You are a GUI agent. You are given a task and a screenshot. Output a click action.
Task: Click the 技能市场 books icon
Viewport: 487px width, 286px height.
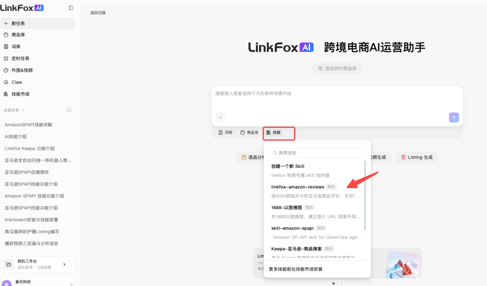coord(6,94)
